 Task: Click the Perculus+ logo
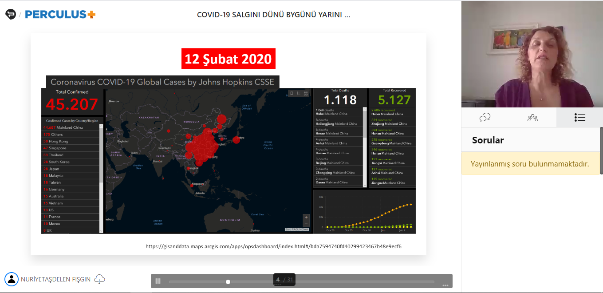coord(60,15)
